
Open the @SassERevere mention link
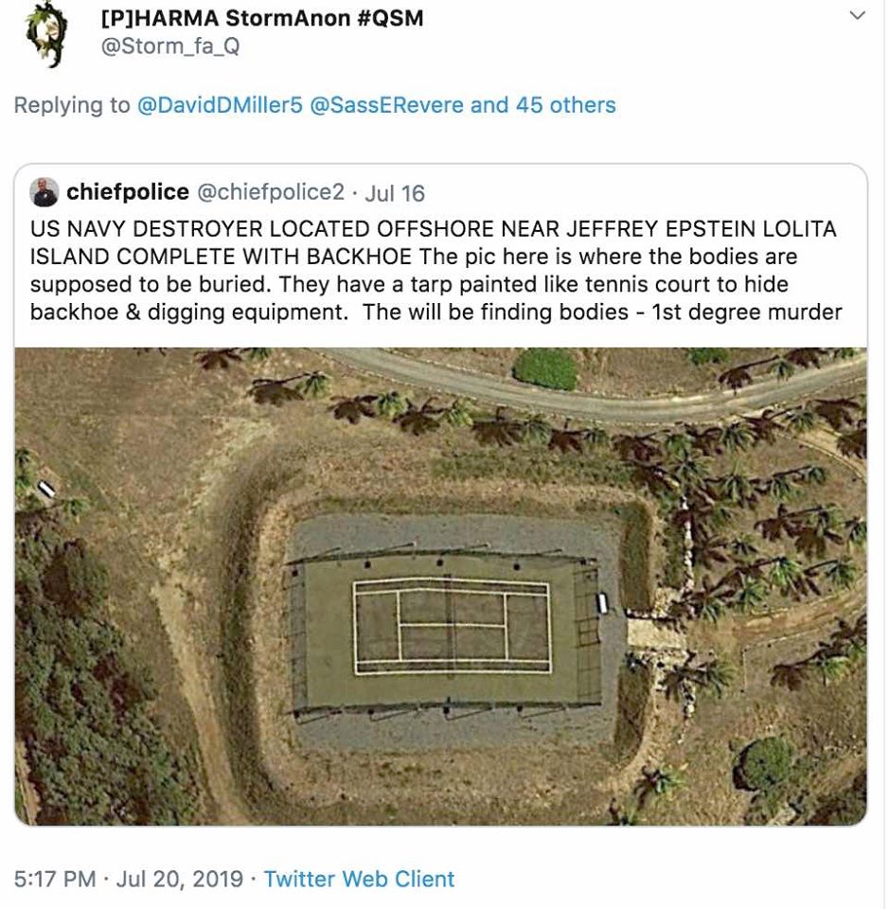click(386, 105)
